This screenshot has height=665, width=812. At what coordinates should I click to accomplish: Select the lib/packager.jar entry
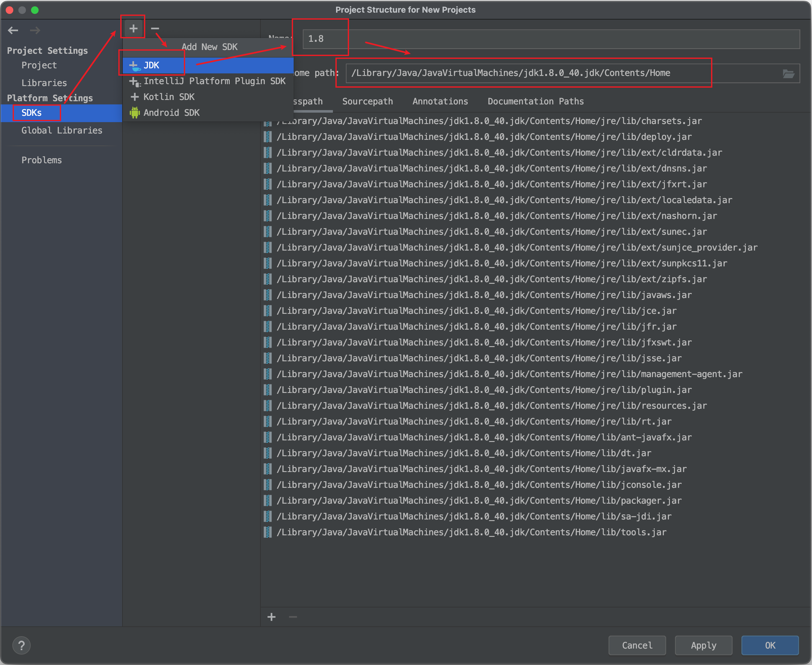(x=536, y=501)
